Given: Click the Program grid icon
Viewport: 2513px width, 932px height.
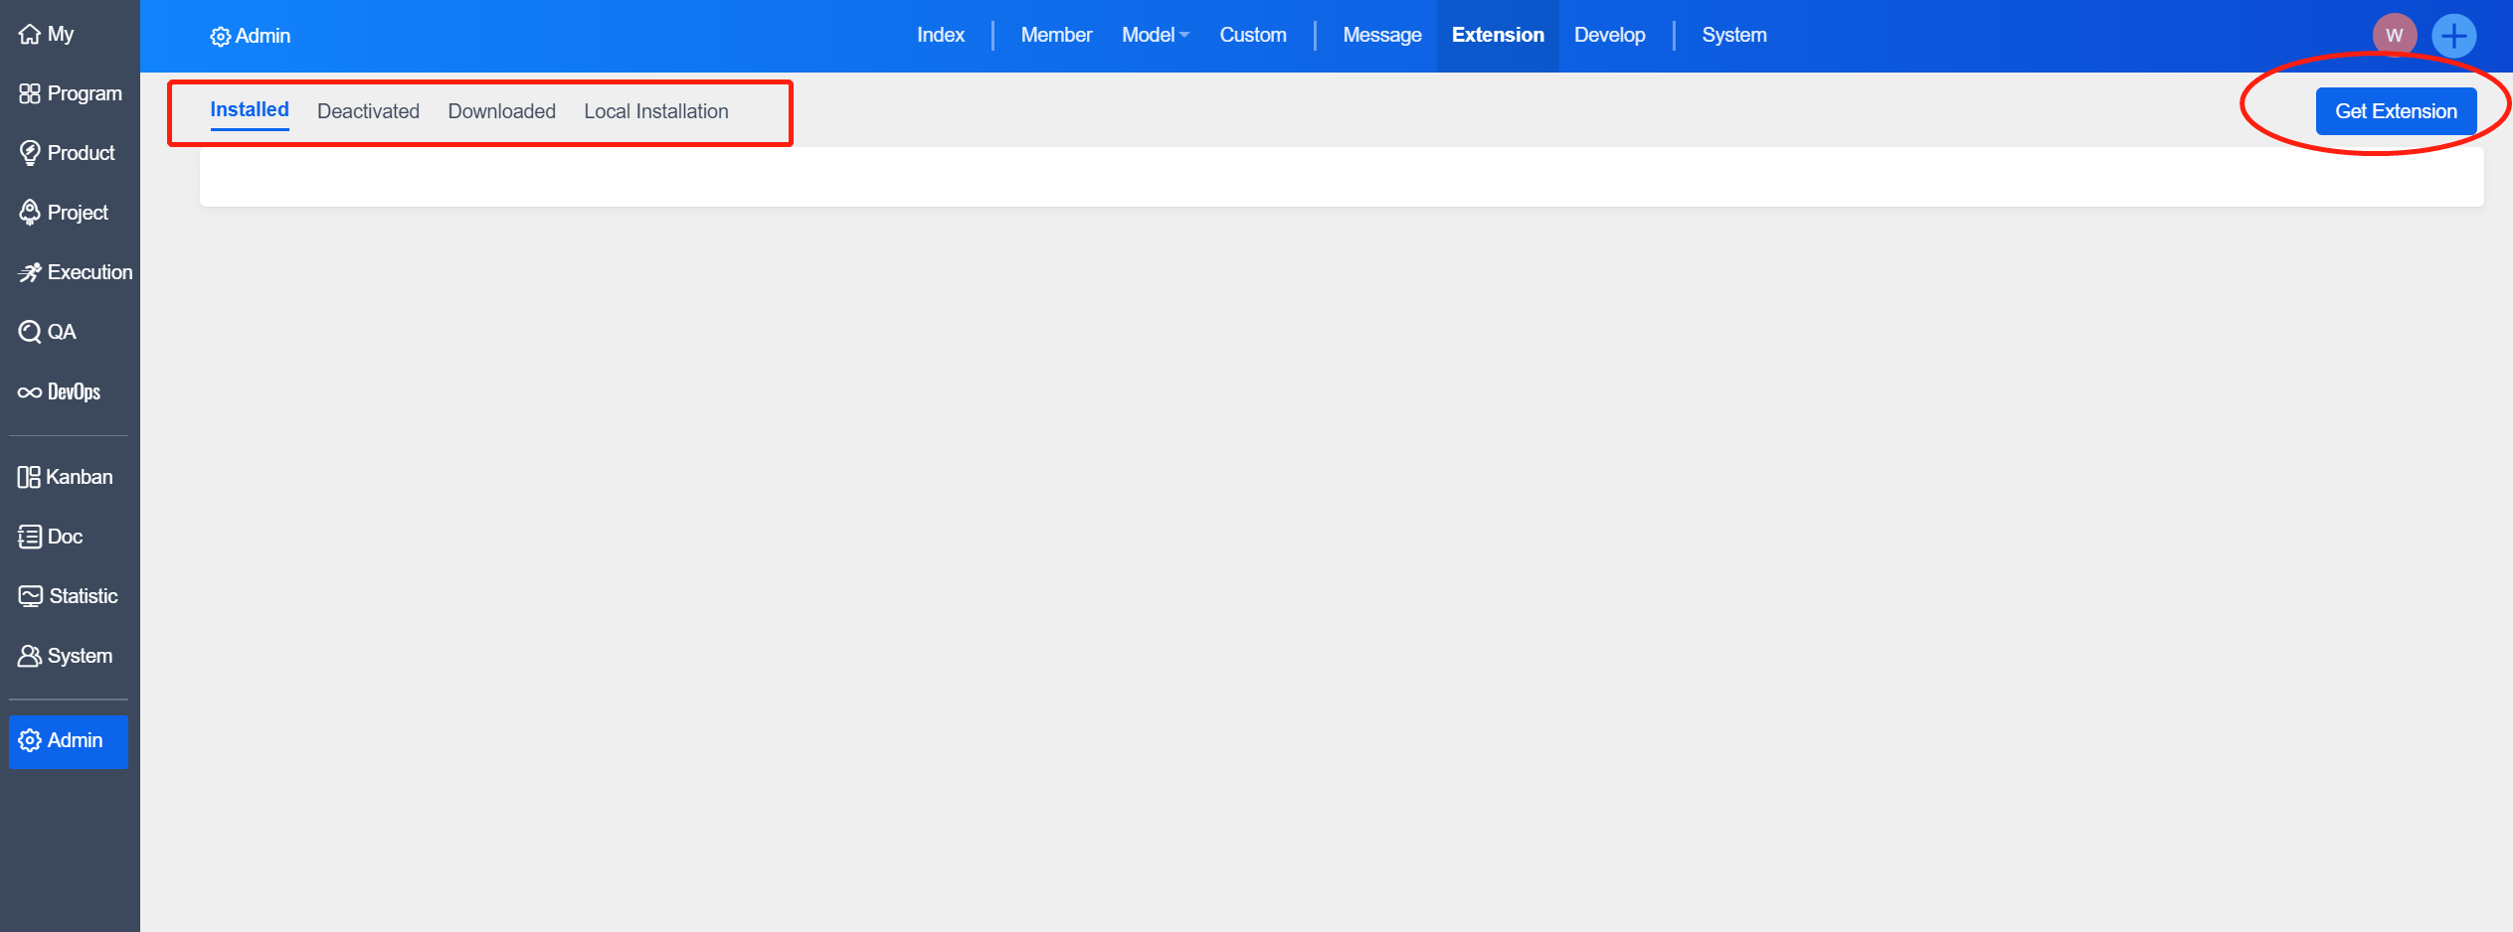Looking at the screenshot, I should (x=30, y=94).
